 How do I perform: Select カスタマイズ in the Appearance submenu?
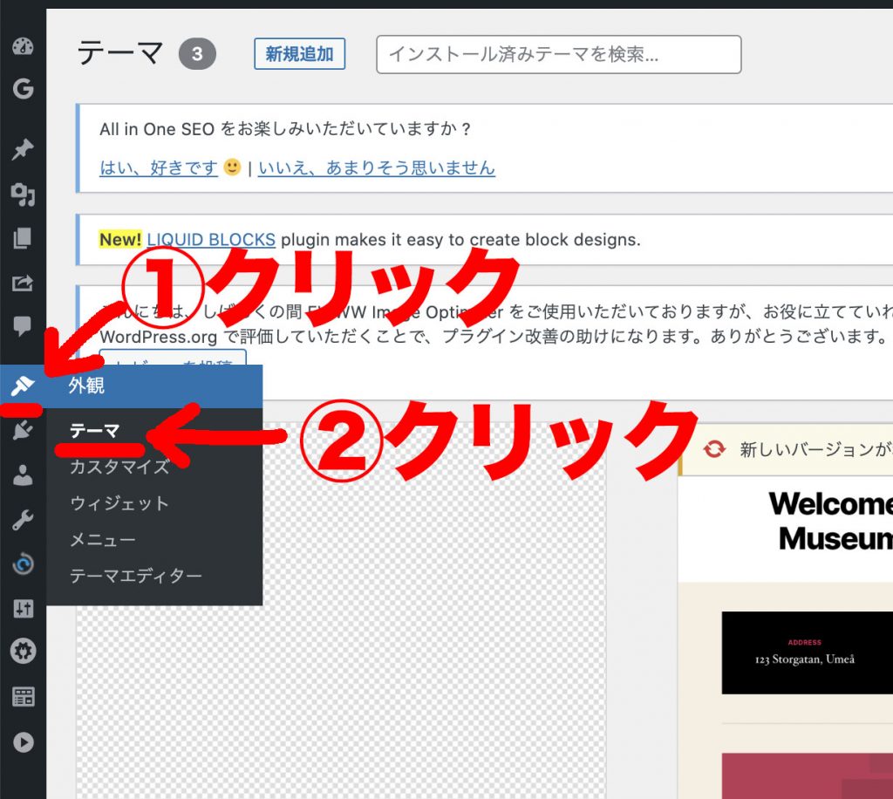coord(119,467)
